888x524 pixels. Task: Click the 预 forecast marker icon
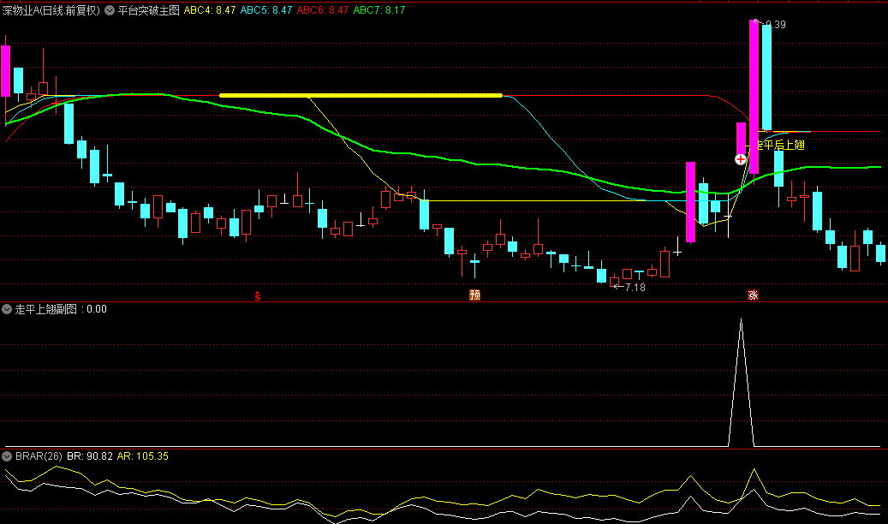pos(474,295)
